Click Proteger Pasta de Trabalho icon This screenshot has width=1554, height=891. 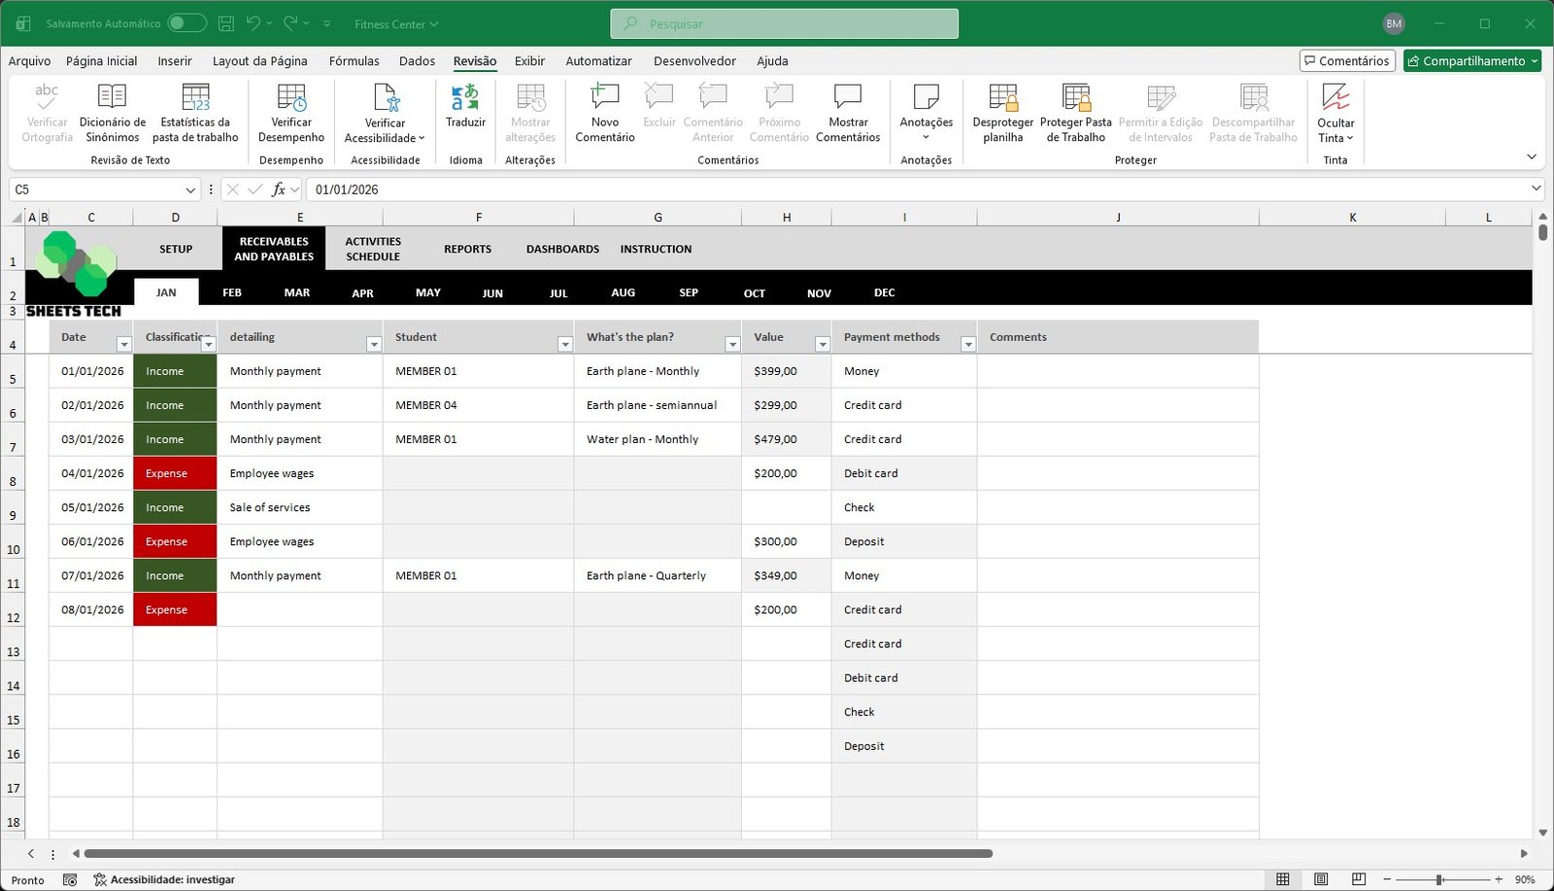click(1075, 97)
